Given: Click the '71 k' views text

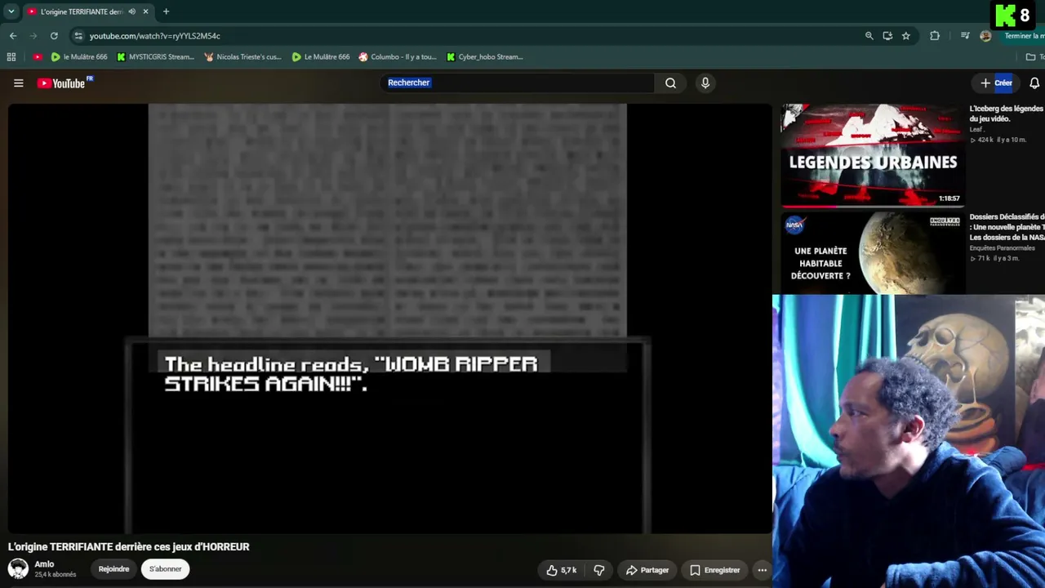Looking at the screenshot, I should tap(983, 259).
